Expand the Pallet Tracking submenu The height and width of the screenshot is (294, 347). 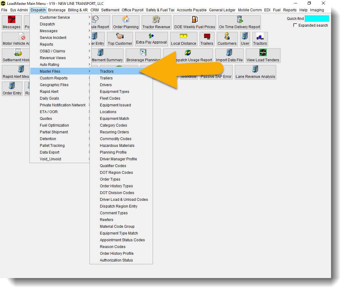(60, 145)
